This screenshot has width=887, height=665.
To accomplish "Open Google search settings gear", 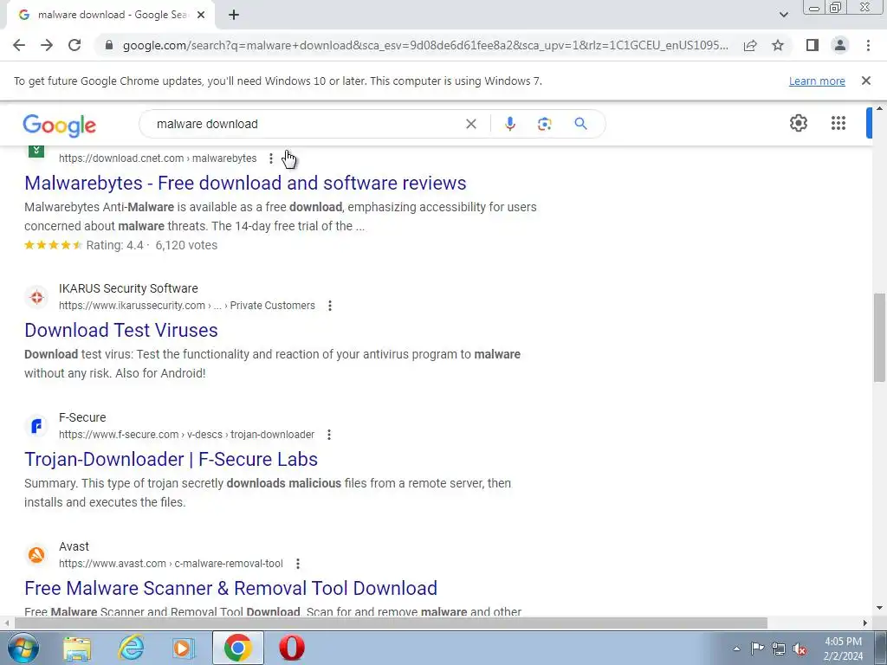I will click(798, 123).
